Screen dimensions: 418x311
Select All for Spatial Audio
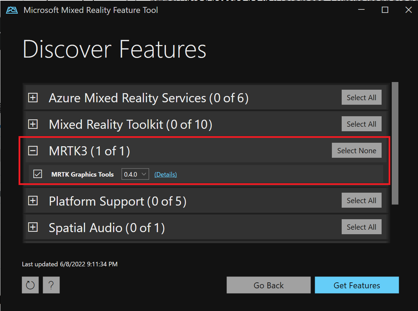pyautogui.click(x=361, y=227)
